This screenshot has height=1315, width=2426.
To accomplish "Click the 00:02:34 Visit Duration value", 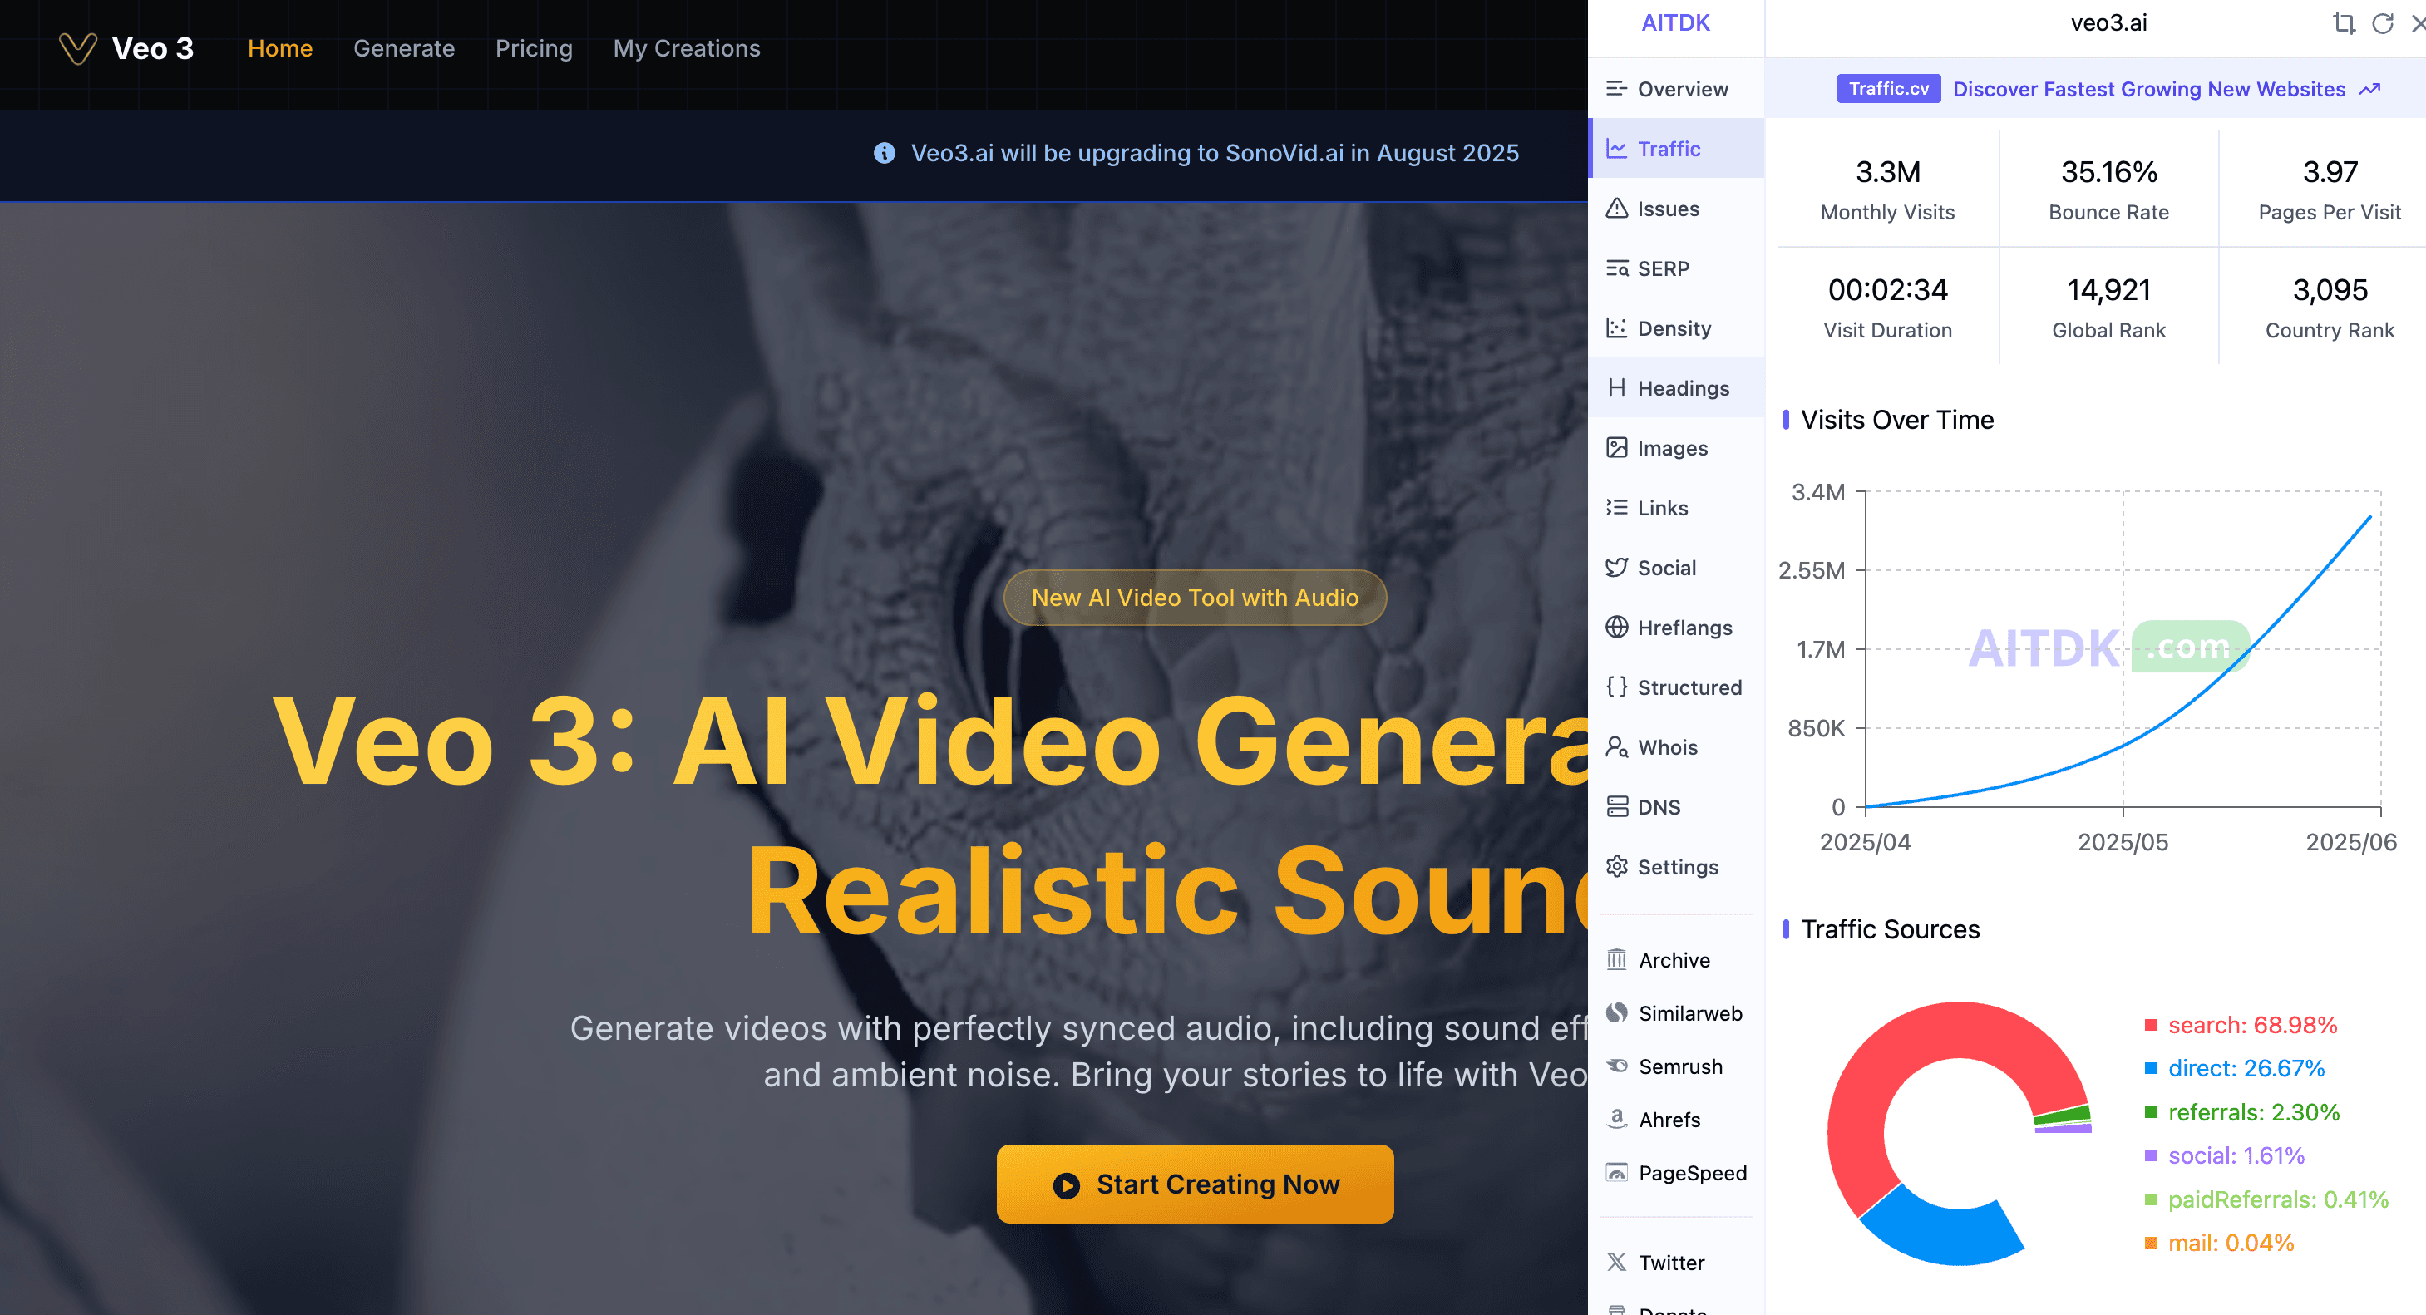I will pos(1887,290).
